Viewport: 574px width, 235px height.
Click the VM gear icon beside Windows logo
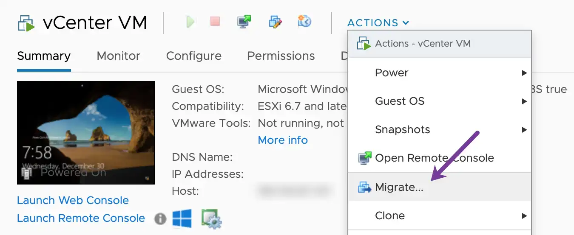pos(212,219)
